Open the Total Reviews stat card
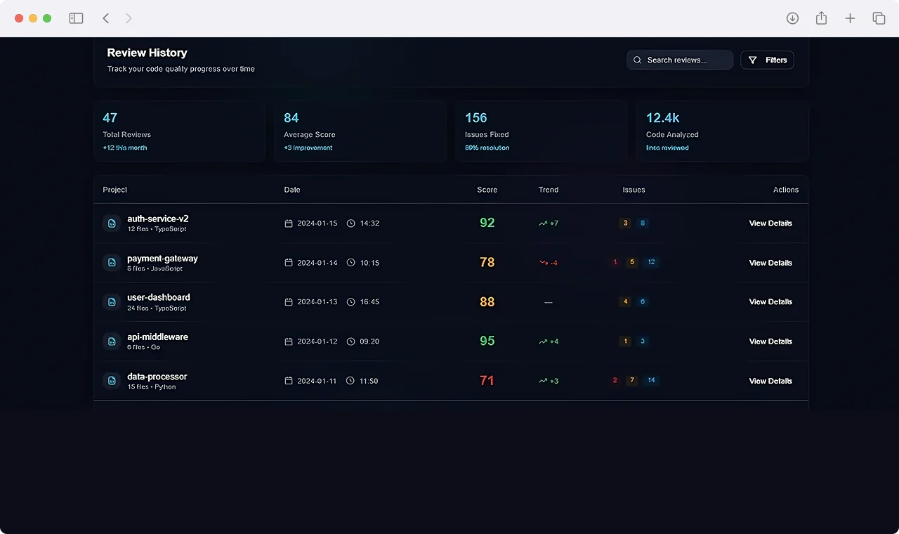Image resolution: width=899 pixels, height=534 pixels. tap(179, 131)
